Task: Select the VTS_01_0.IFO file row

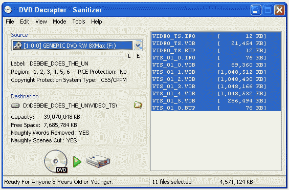Action: pos(216,58)
